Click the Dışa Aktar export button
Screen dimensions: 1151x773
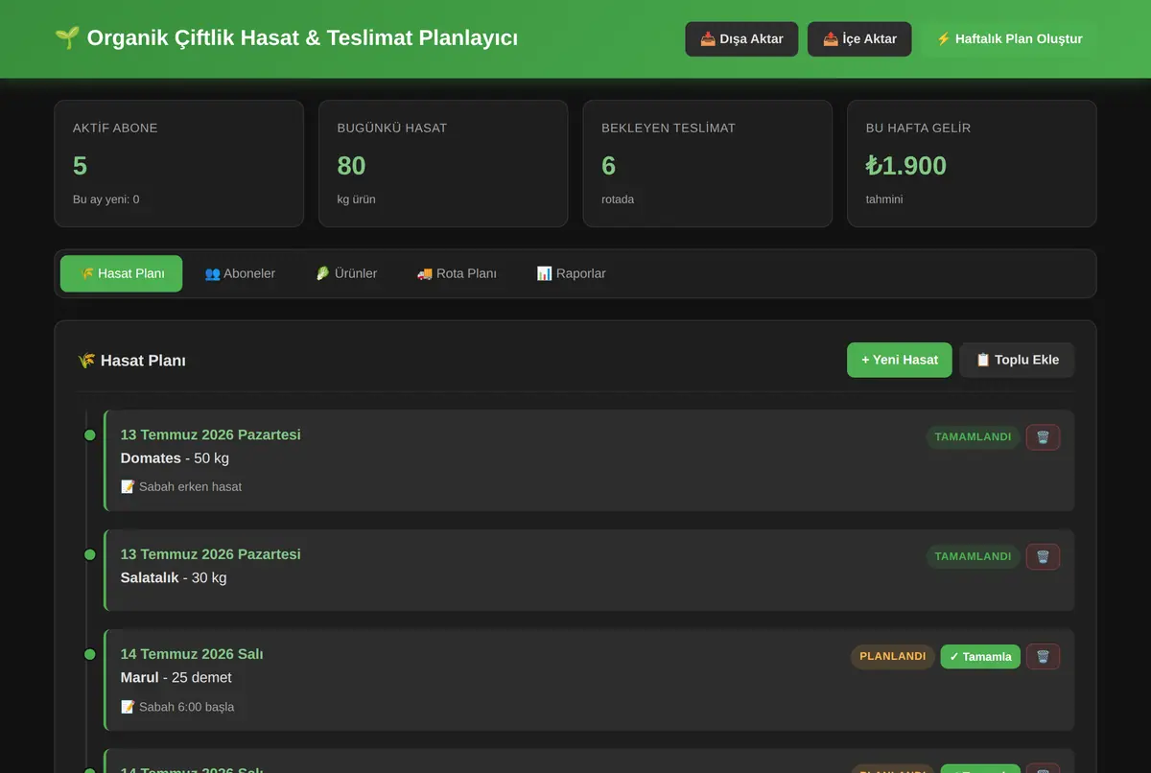coord(741,39)
